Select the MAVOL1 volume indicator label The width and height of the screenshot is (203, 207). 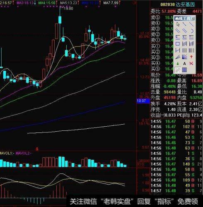pos(7,153)
